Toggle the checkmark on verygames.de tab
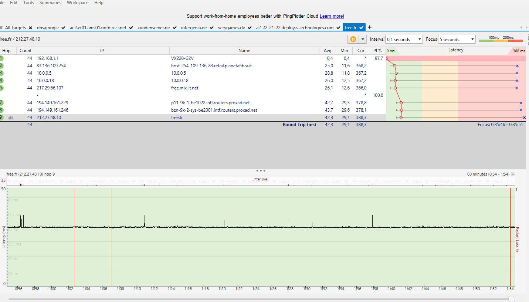 250,28
